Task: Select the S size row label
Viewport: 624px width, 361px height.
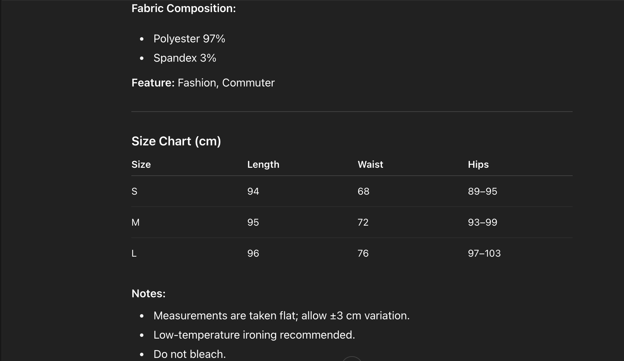Action: click(134, 192)
